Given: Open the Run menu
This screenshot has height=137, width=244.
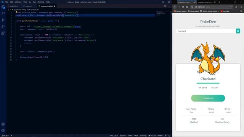Looking at the screenshot, I should (x=35, y=2).
